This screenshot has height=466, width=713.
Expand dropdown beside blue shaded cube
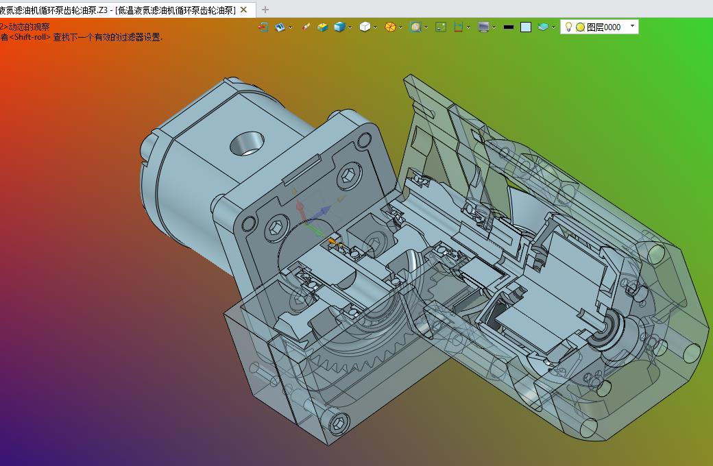click(x=350, y=27)
